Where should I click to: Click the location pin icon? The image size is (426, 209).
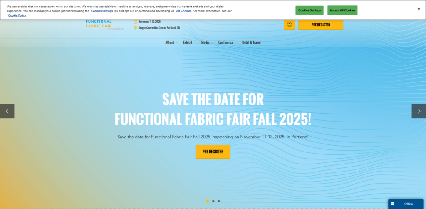coord(136,28)
